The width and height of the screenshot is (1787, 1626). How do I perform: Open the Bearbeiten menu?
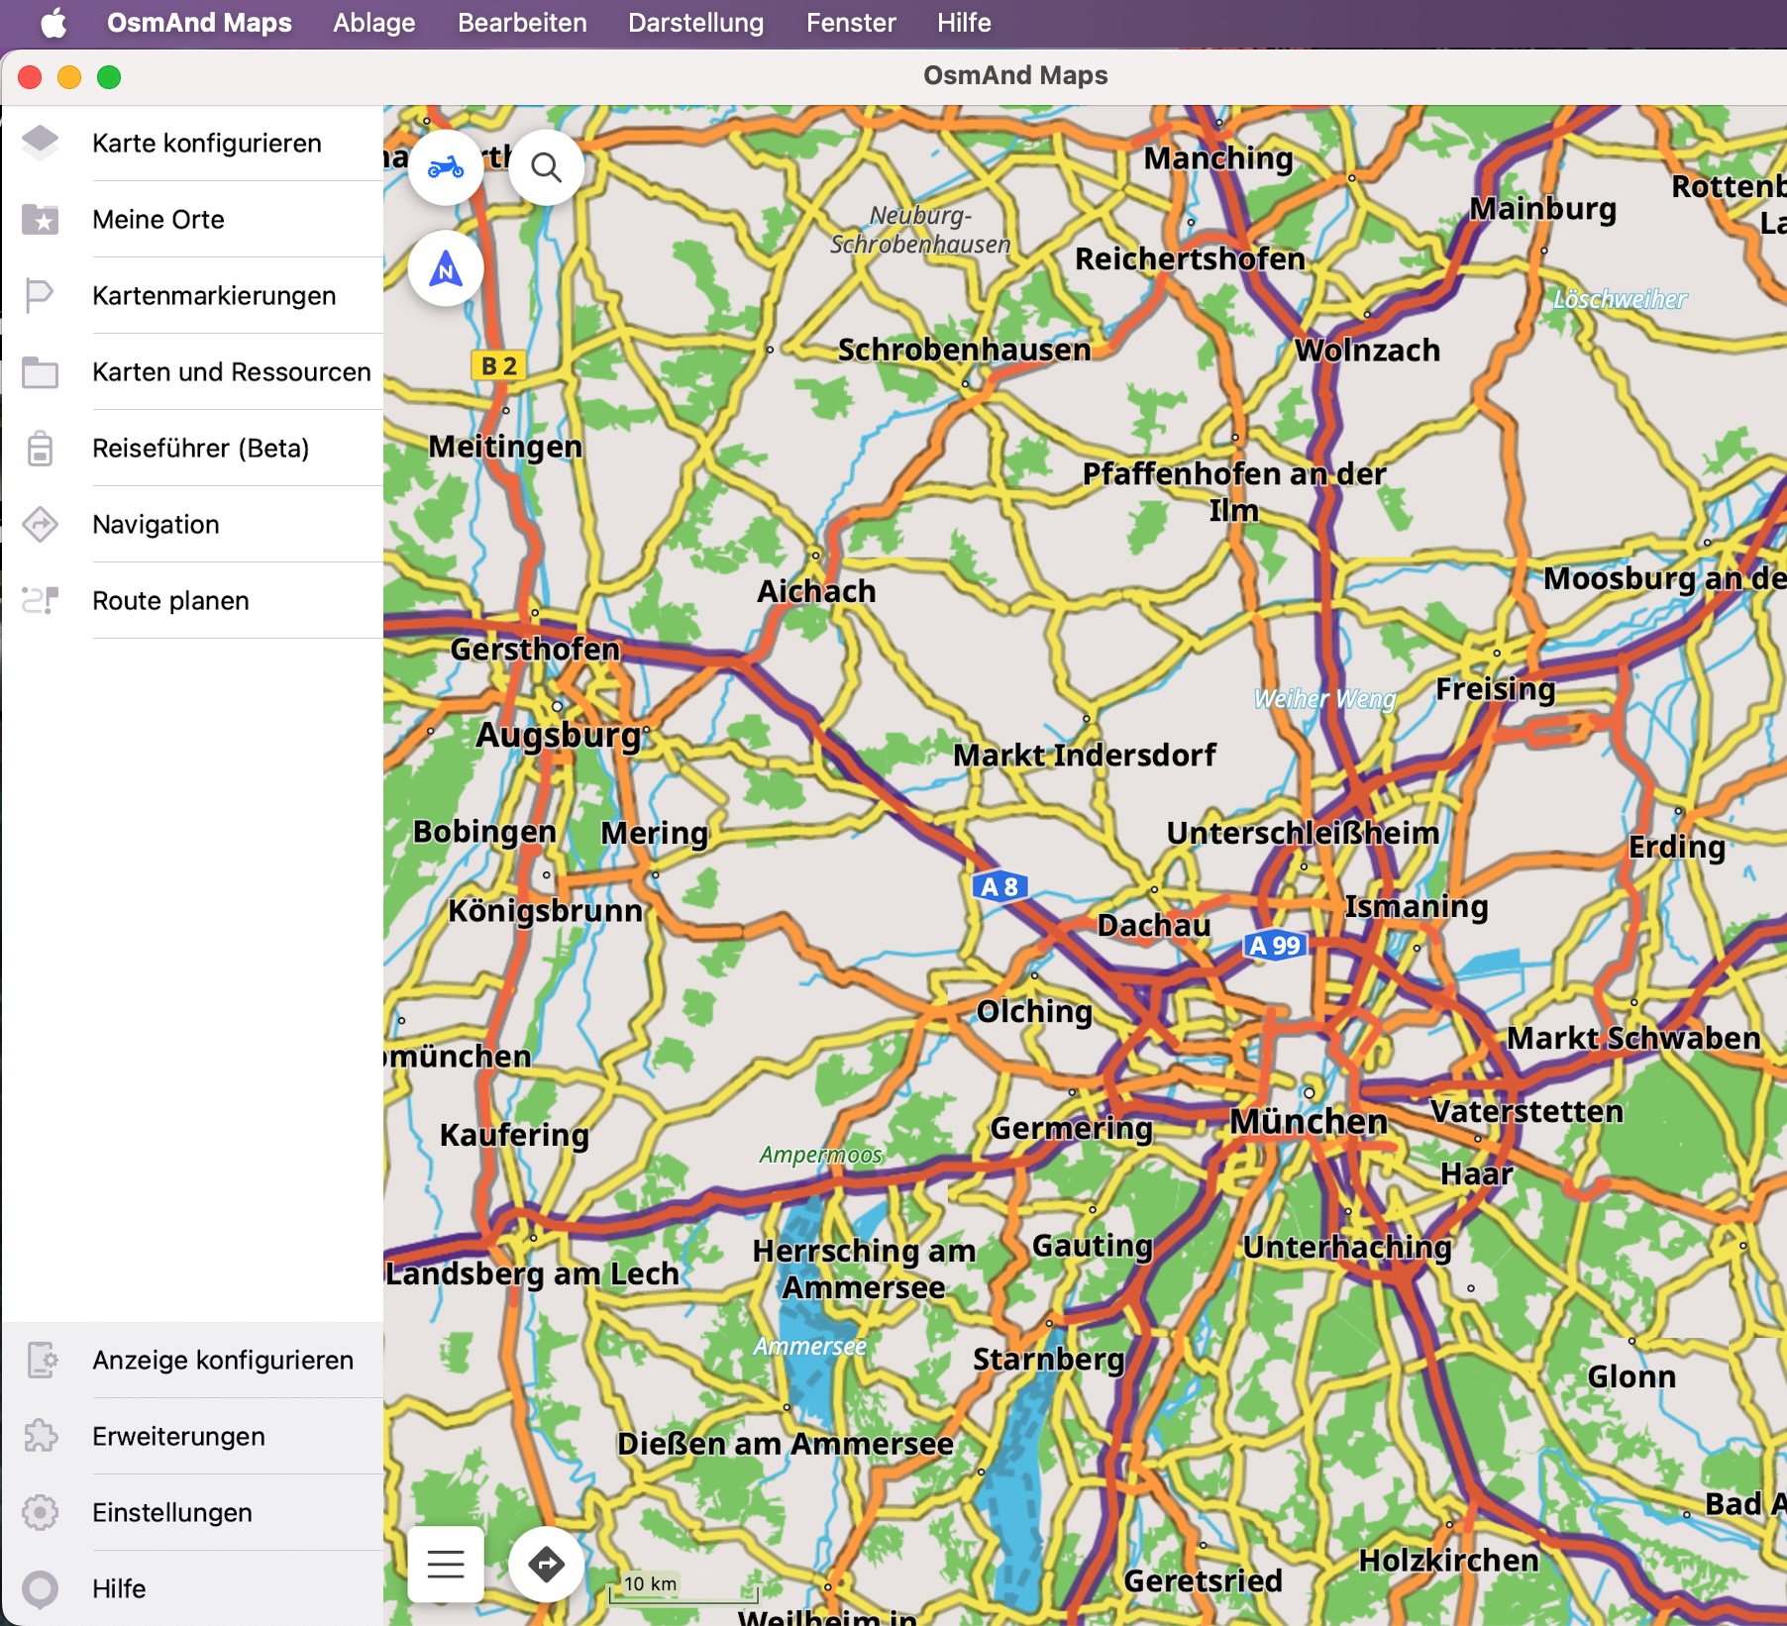tap(522, 23)
